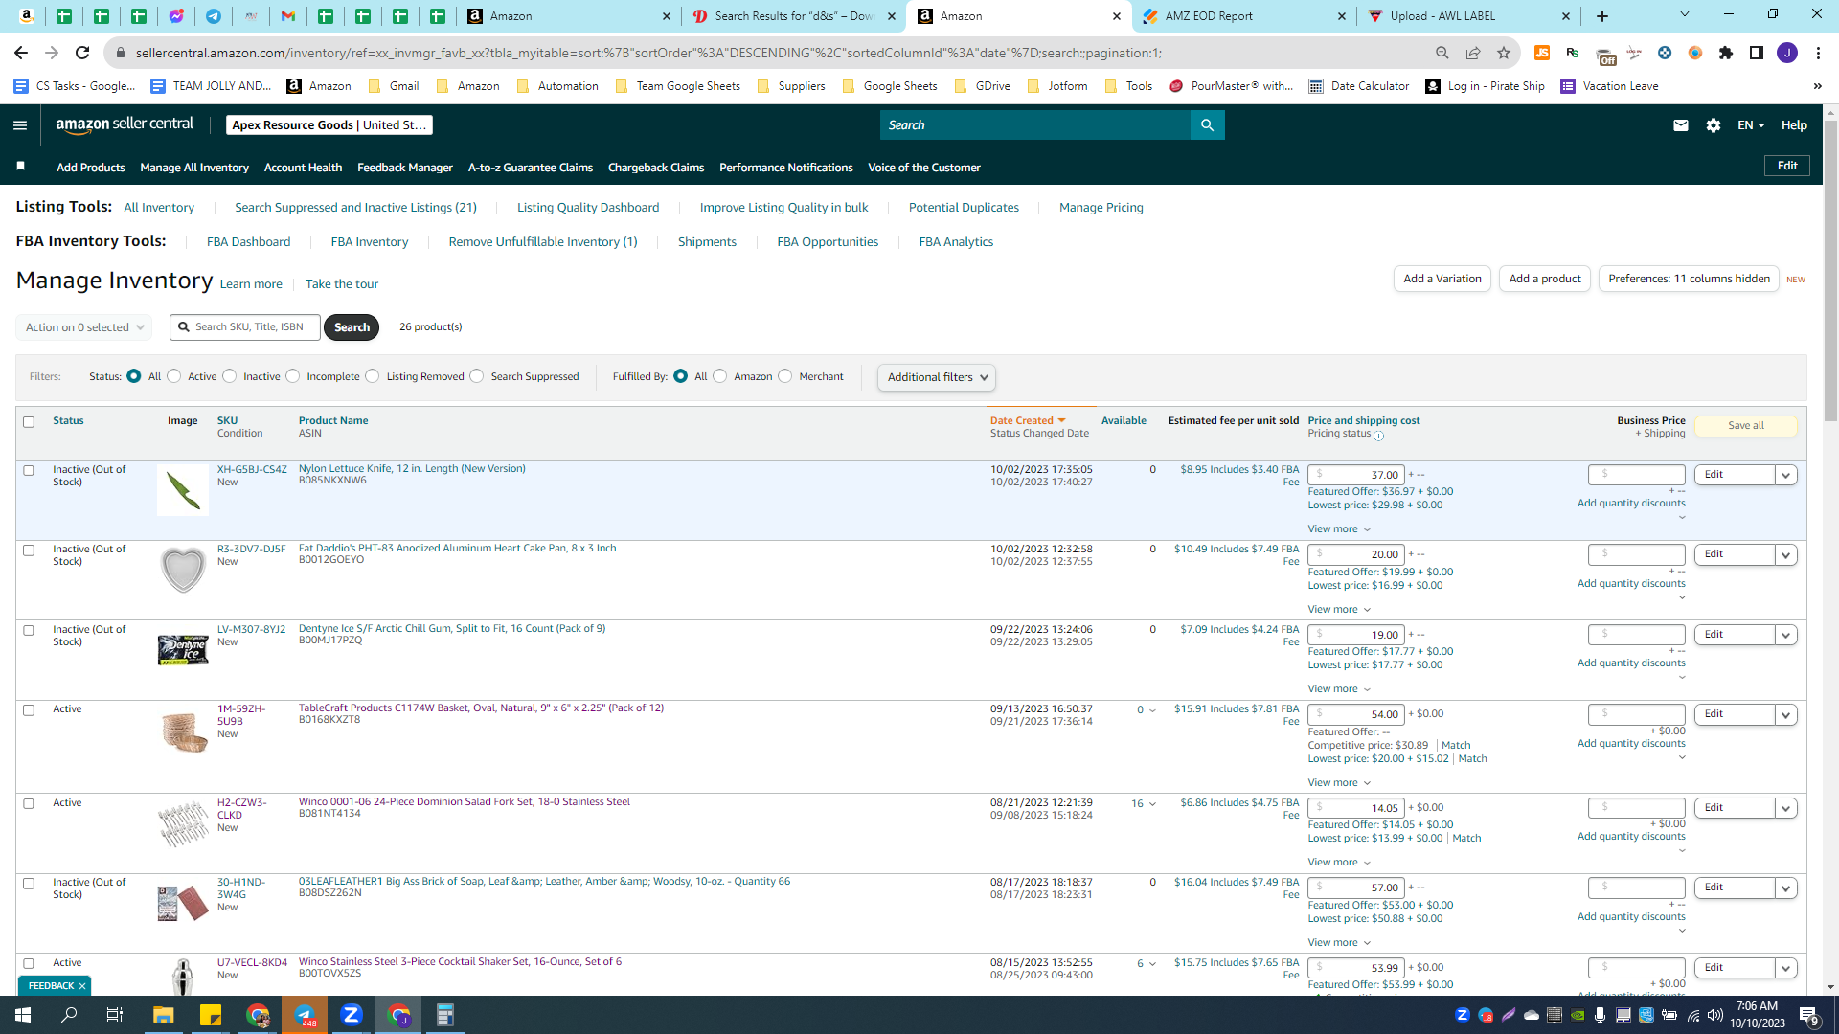
Task: Filter by Fulfilled By Merchant radio
Action: [x=785, y=376]
